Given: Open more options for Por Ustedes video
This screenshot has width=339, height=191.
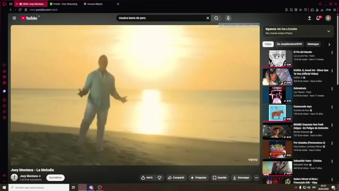Looking at the screenshot, I should point(332,143).
